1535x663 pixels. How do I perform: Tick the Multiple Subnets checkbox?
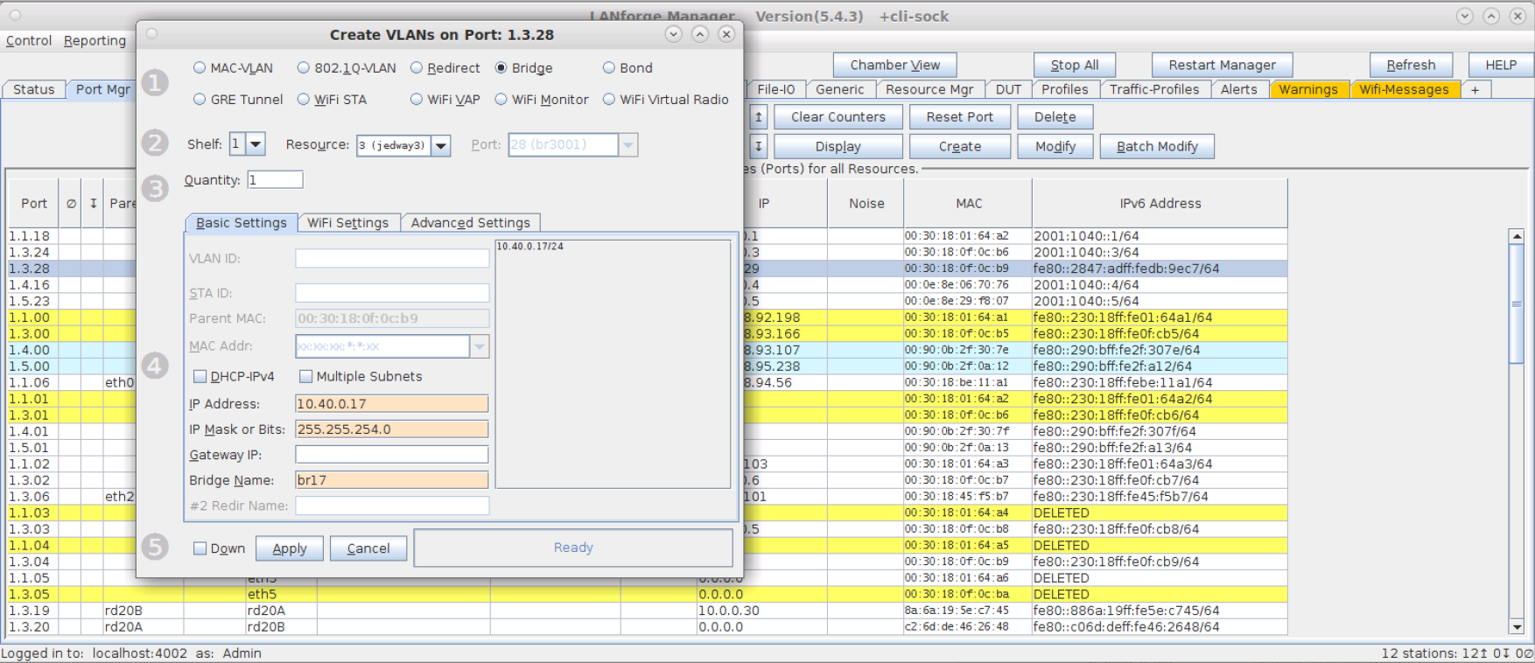(x=305, y=377)
